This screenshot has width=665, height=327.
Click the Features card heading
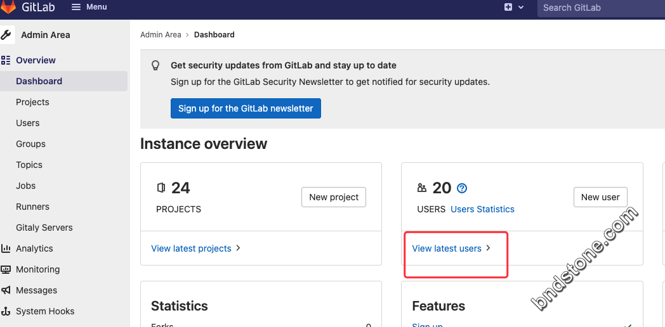(438, 306)
